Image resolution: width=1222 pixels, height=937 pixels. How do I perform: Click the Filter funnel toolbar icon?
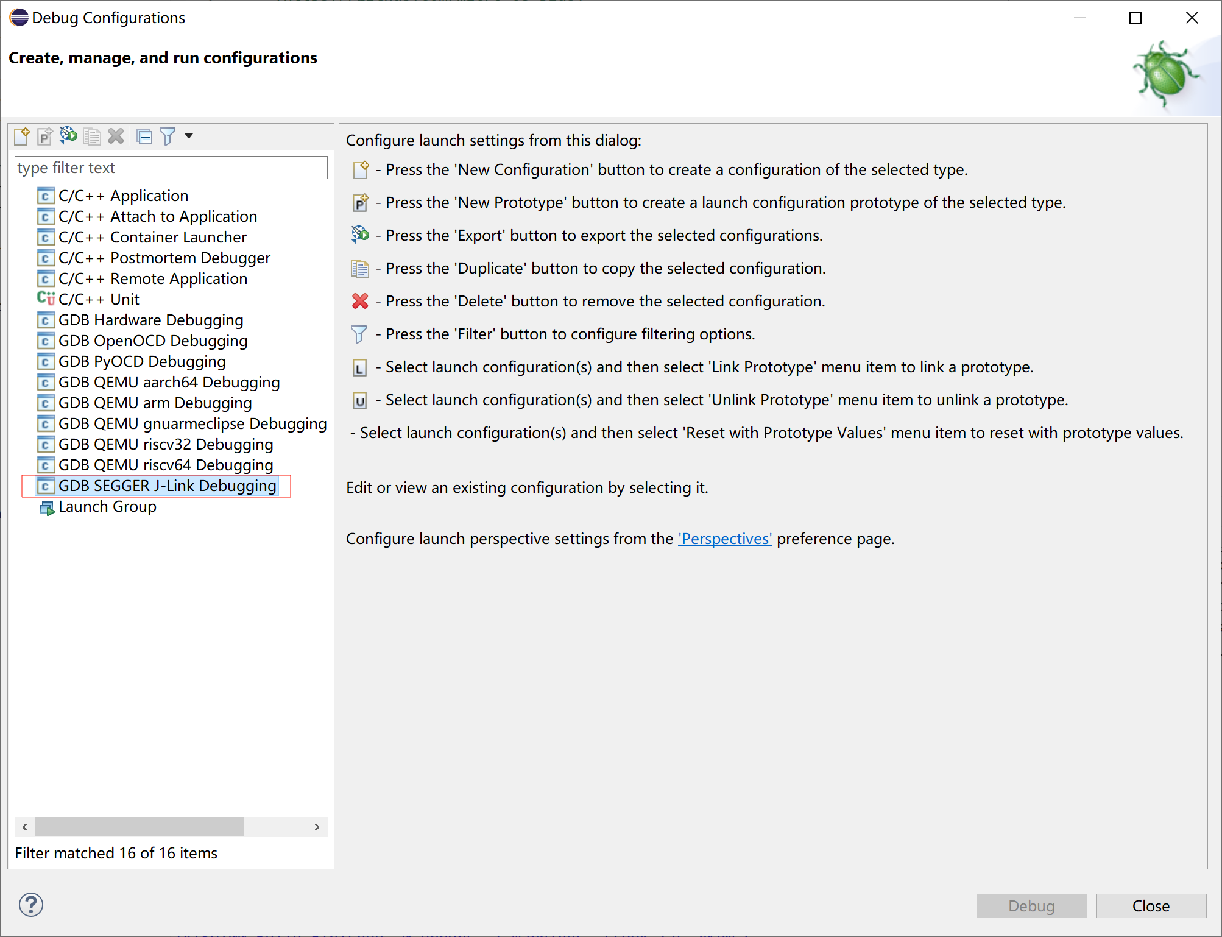[168, 136]
